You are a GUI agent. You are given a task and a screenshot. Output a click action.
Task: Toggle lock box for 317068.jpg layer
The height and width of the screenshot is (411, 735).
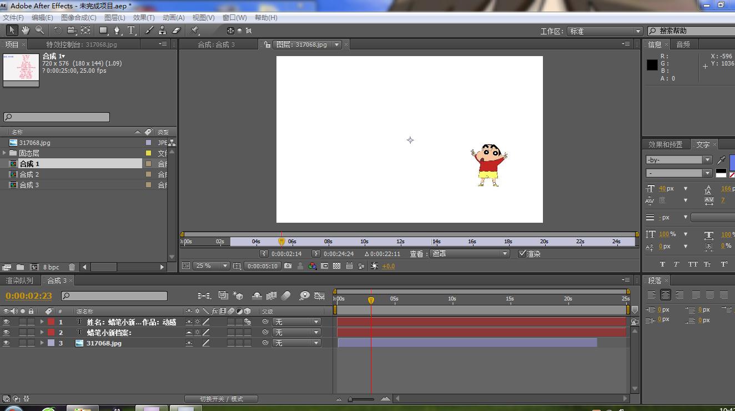pyautogui.click(x=31, y=343)
